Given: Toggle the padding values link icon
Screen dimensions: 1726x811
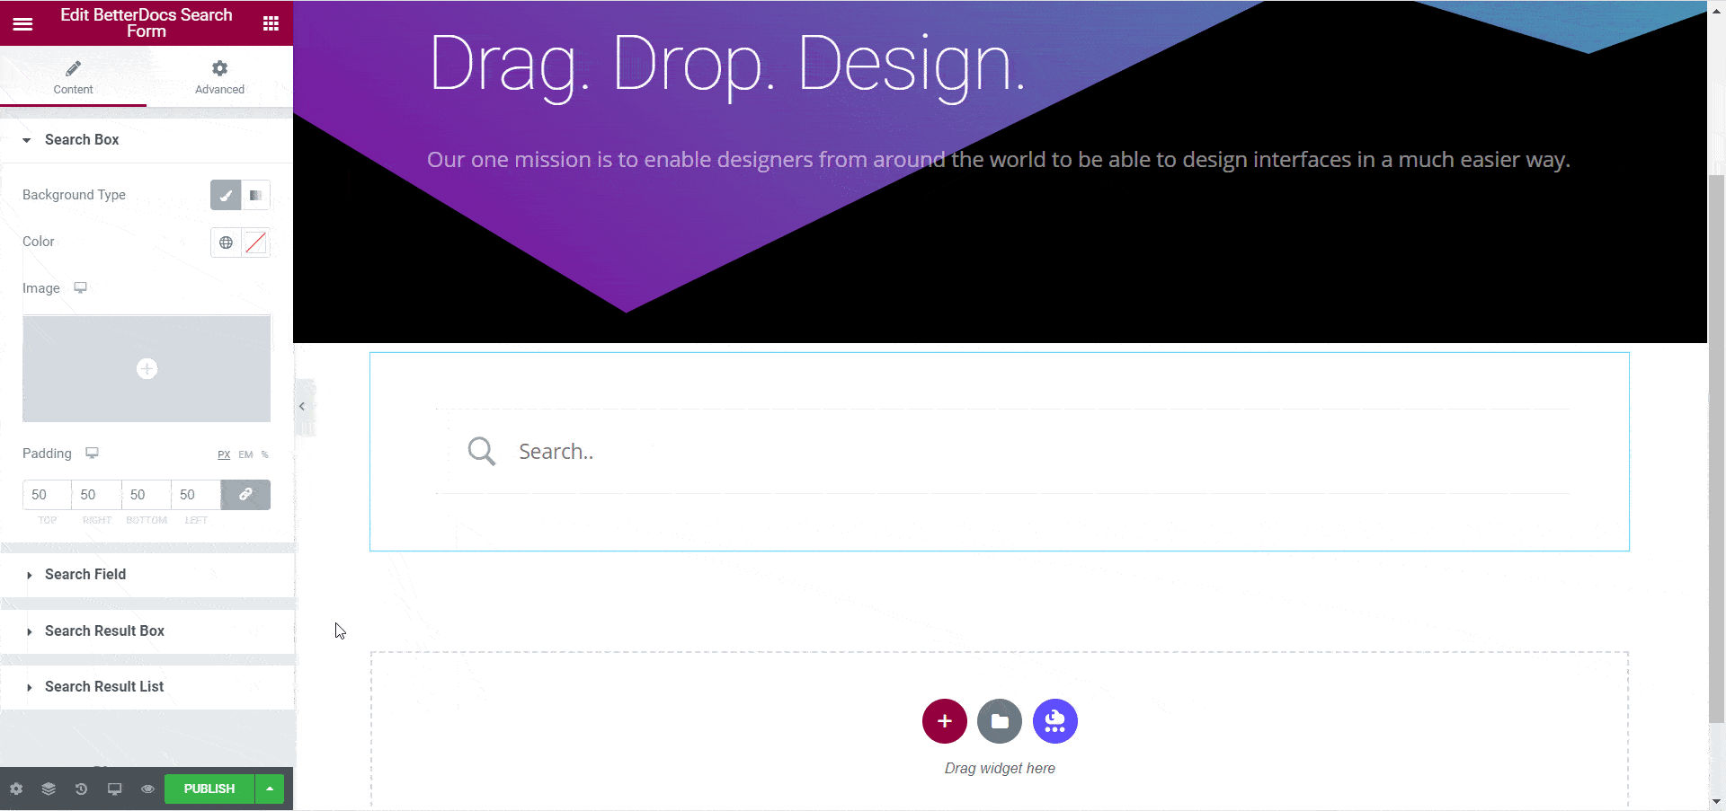Looking at the screenshot, I should coord(245,495).
